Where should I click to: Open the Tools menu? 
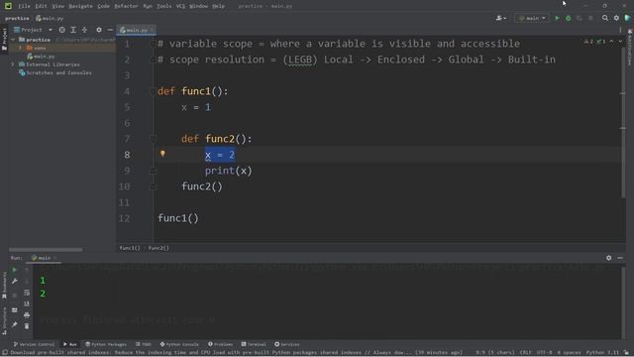[x=163, y=6]
